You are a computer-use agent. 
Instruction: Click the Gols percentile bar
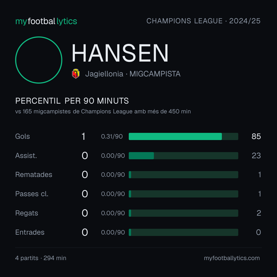[x=183, y=136]
